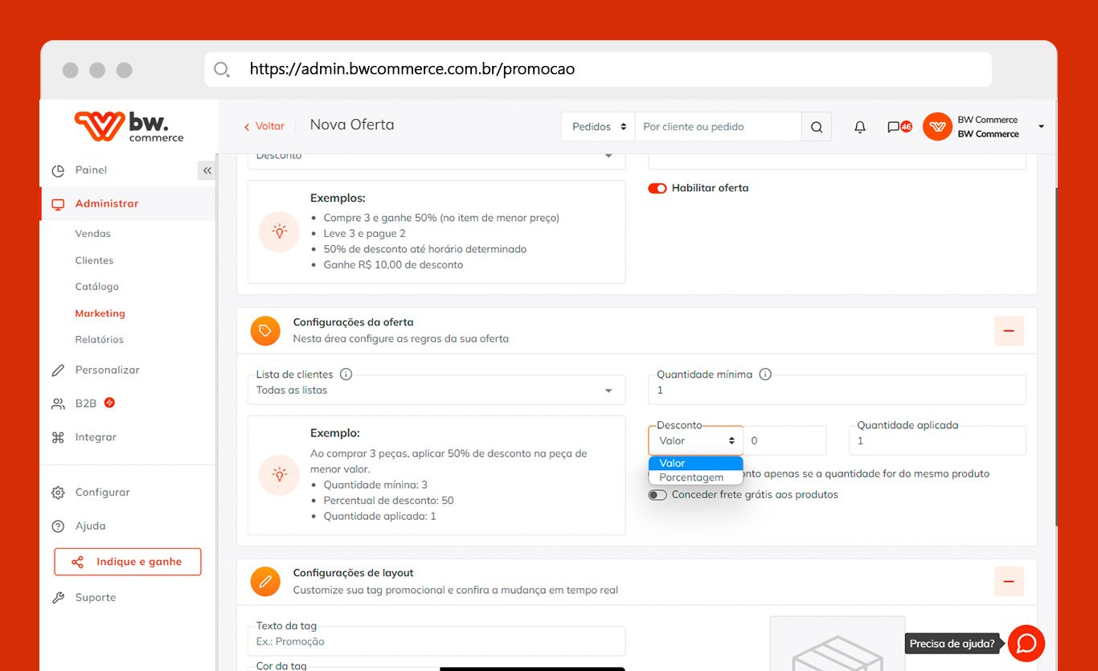Go back with the Voltar link
The height and width of the screenshot is (671, 1098).
[264, 126]
